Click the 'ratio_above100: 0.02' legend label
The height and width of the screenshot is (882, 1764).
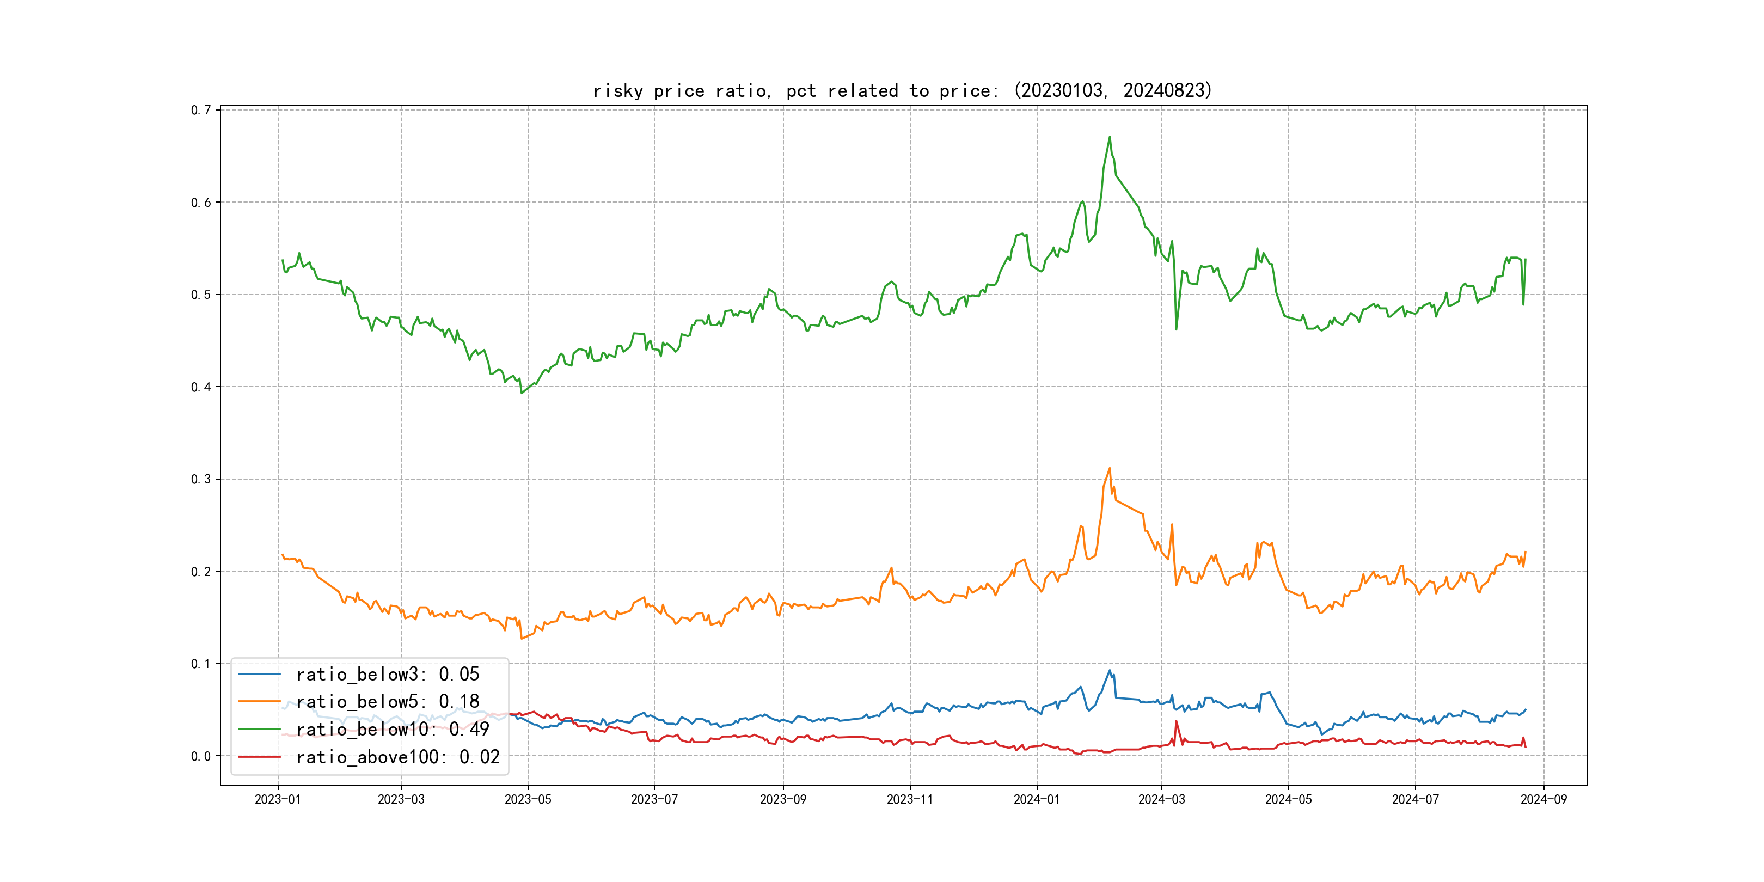click(398, 757)
